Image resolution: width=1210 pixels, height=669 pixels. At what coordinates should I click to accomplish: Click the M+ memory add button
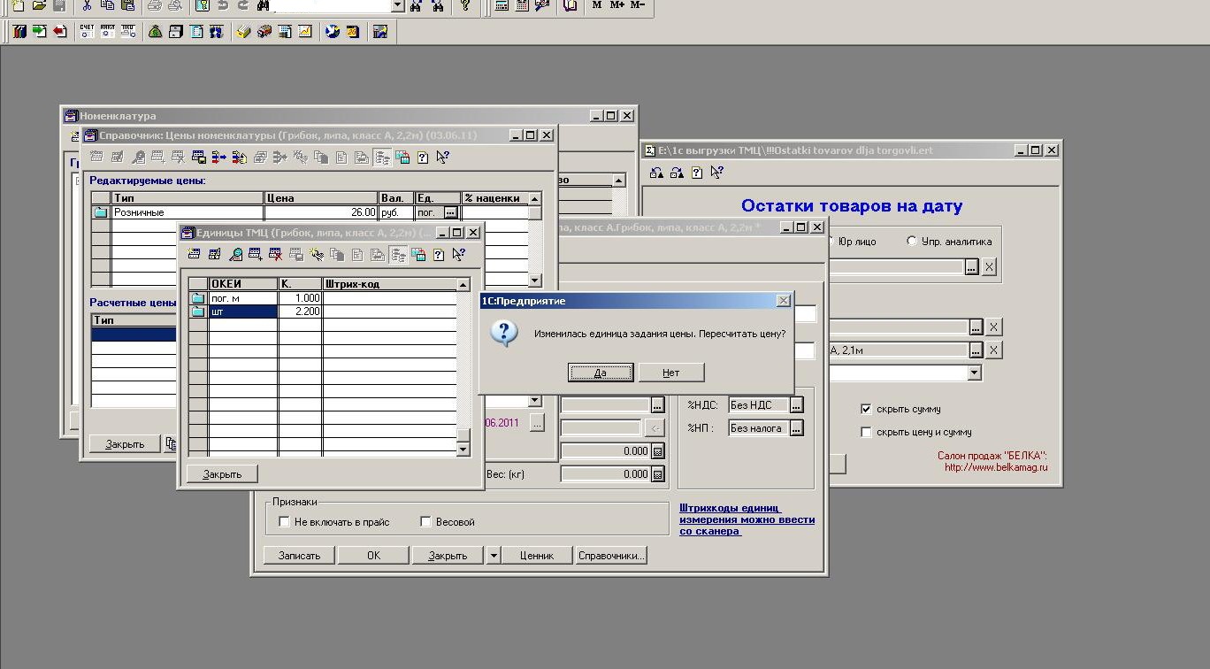[x=617, y=5]
